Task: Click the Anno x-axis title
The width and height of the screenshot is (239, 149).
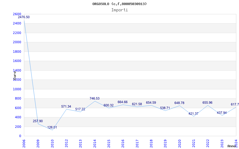Action: coord(232,146)
